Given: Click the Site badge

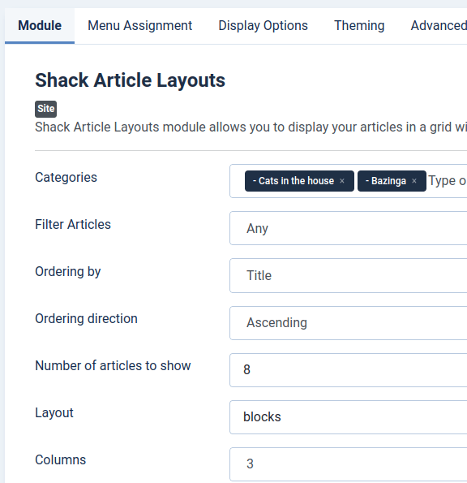Looking at the screenshot, I should click(46, 109).
